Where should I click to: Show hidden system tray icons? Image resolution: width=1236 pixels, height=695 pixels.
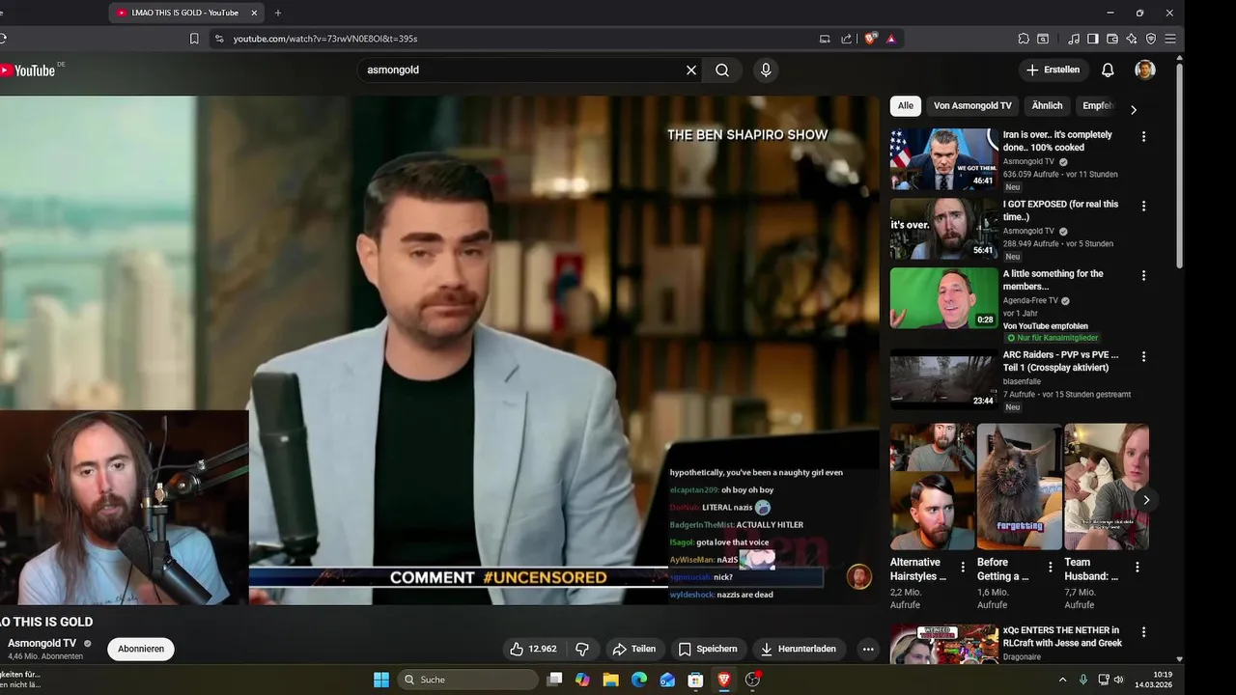(1063, 680)
